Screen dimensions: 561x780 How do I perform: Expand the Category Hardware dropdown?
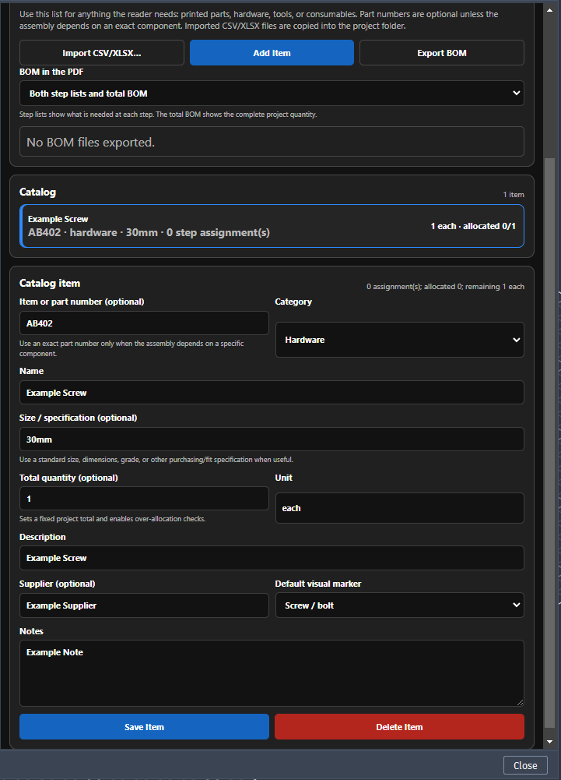(399, 340)
